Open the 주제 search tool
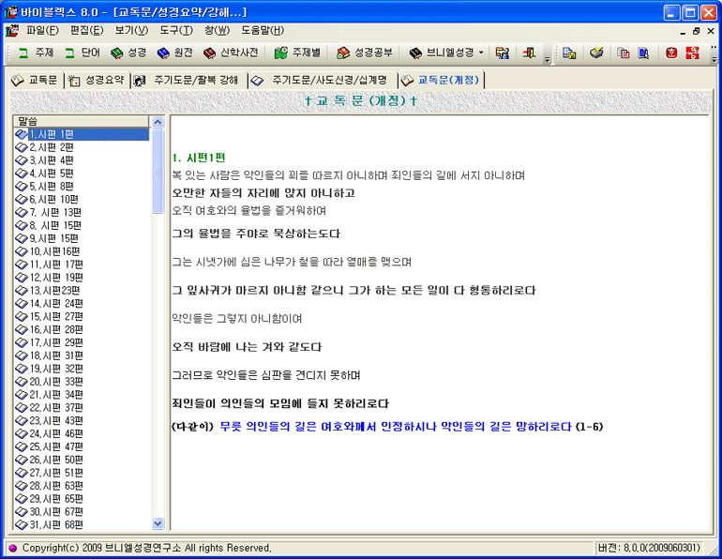The width and height of the screenshot is (722, 559). (x=36, y=53)
